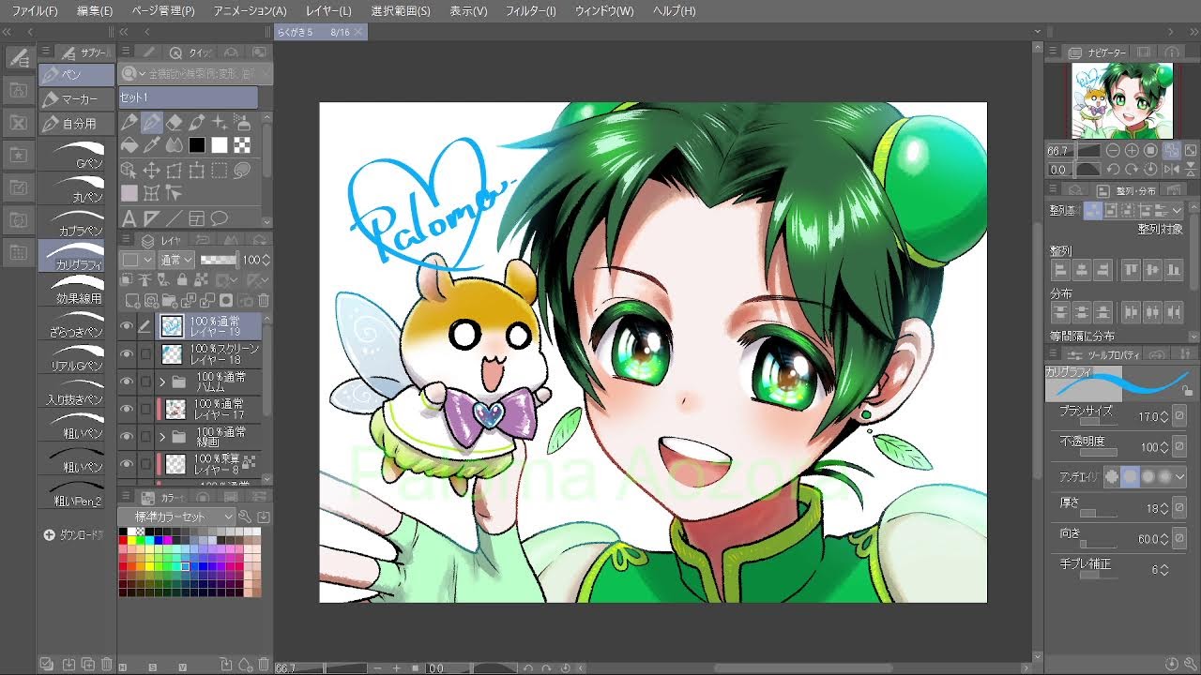Open the ウィンドウ(W) menu
1201x675 pixels.
(604, 11)
